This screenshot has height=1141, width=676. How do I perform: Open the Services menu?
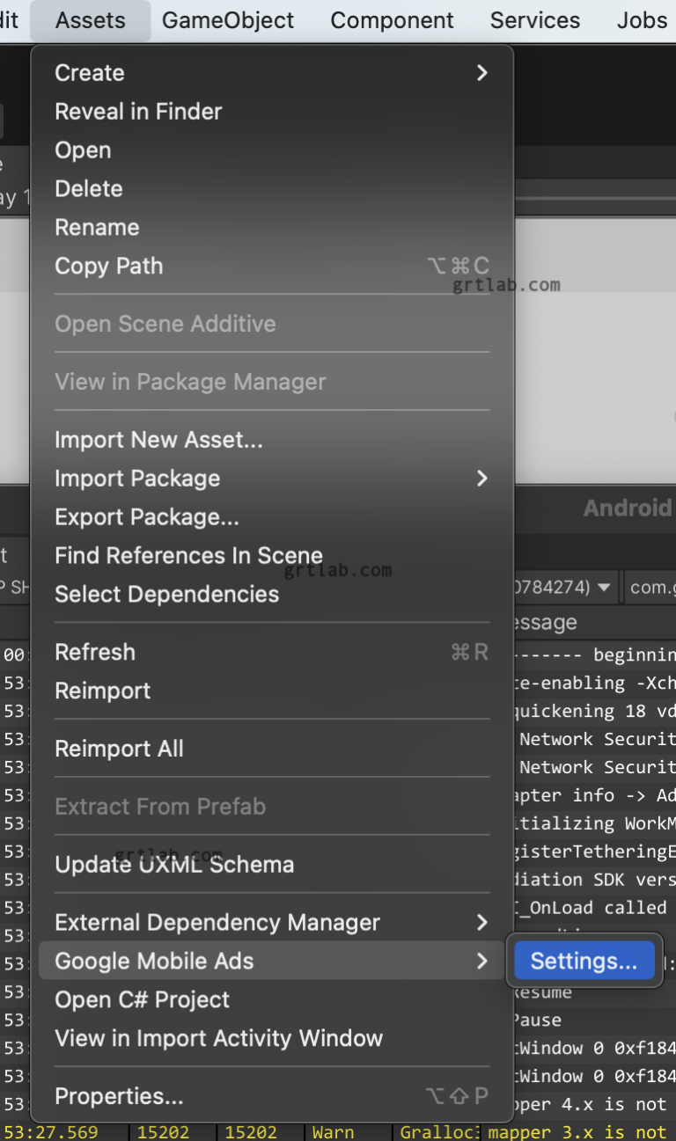tap(535, 20)
